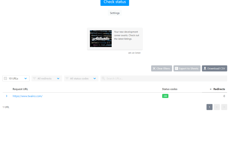
Task: Click the Clear filters button
Action: click(x=161, y=68)
